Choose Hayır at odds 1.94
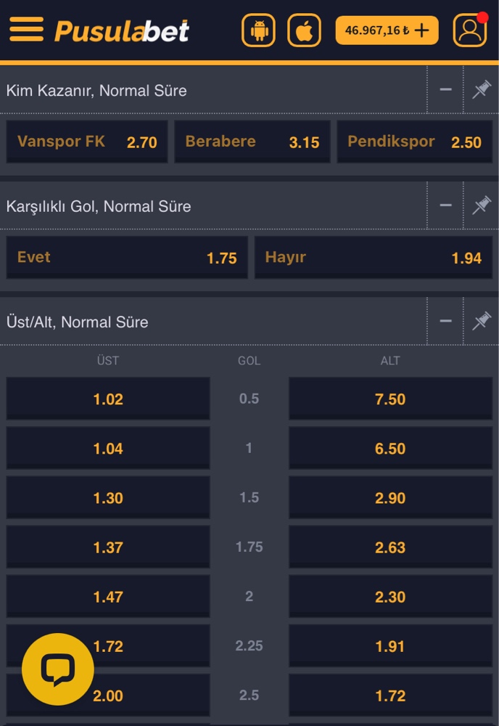 click(373, 258)
